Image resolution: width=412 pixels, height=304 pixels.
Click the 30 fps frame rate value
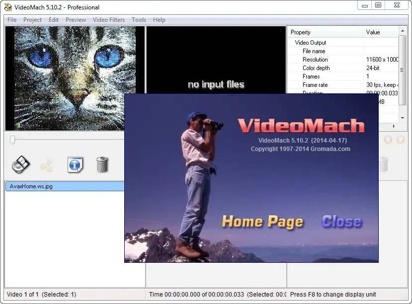382,85
